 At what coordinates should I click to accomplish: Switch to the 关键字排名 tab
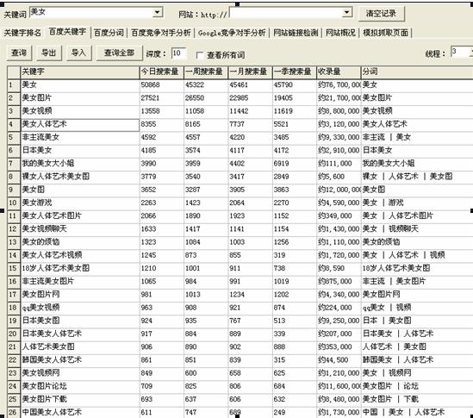click(x=22, y=33)
